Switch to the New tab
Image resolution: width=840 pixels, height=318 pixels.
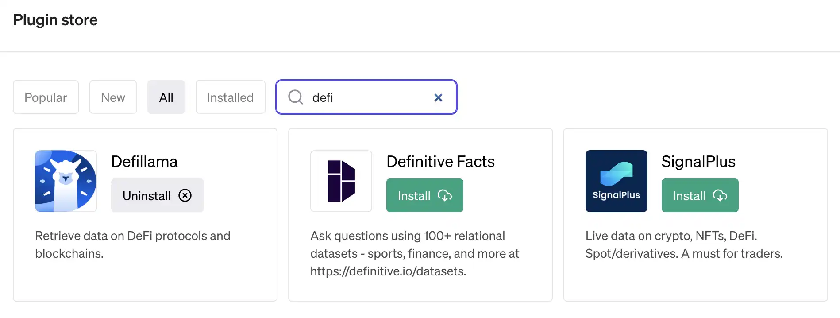click(x=113, y=97)
